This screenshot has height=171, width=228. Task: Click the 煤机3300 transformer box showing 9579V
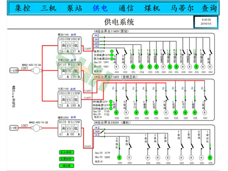(69, 128)
